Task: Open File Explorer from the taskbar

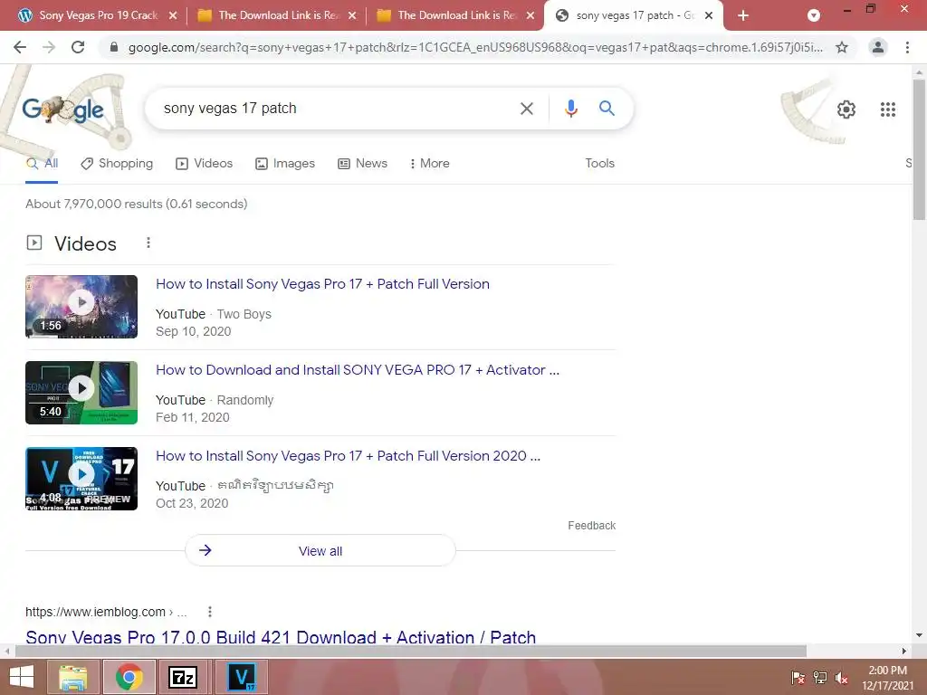Action: (72, 677)
